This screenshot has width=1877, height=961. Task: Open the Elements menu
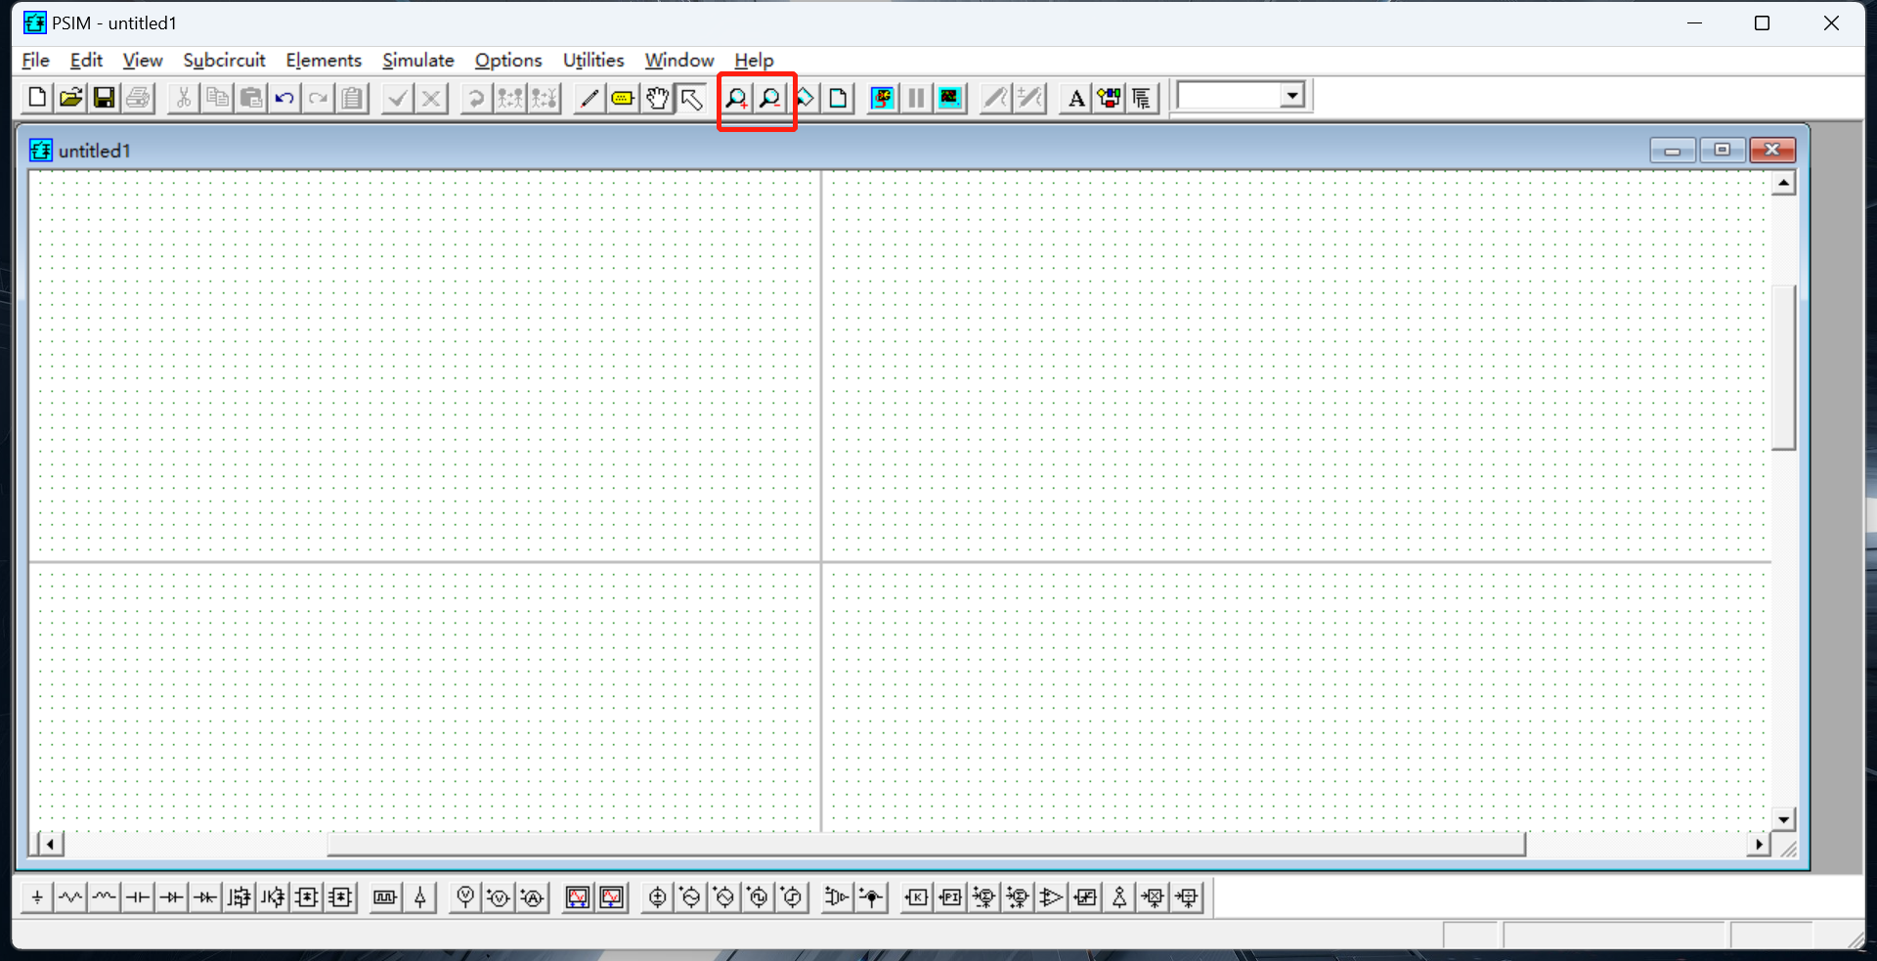[324, 61]
